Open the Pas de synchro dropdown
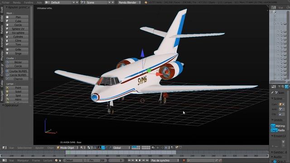This screenshot has height=163, width=290. tap(164, 160)
